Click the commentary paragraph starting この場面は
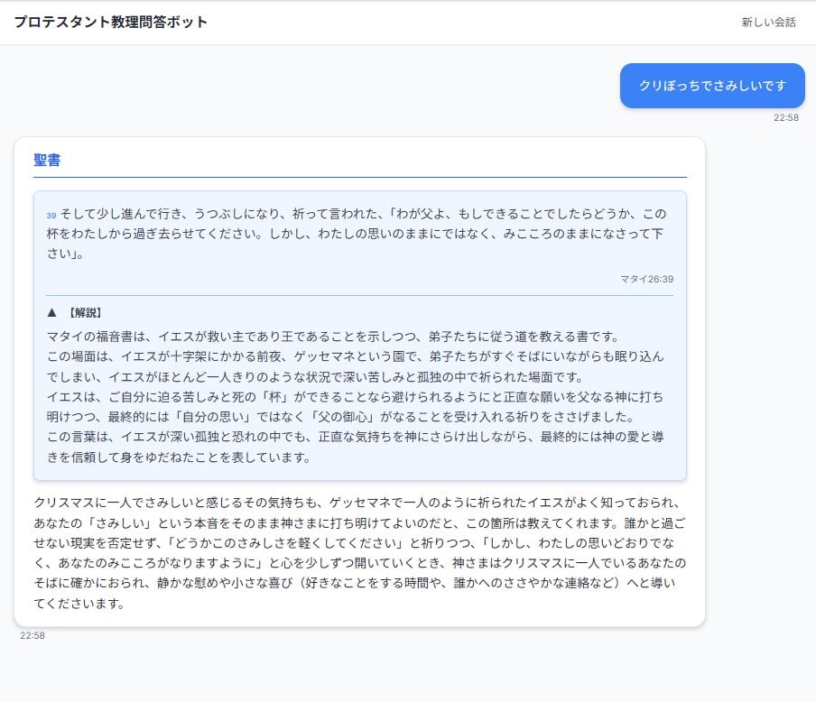The width and height of the screenshot is (816, 702). click(359, 366)
